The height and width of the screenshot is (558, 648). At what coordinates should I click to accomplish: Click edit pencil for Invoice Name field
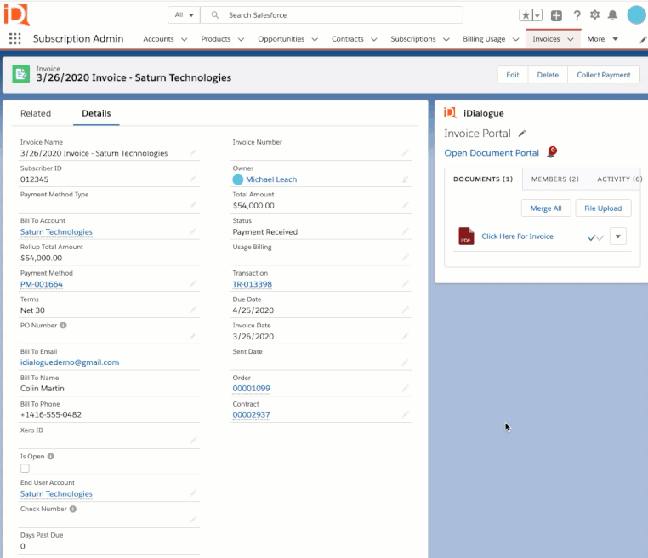(x=193, y=153)
